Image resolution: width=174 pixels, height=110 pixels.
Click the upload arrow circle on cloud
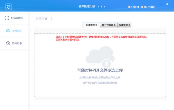[x=106, y=63]
